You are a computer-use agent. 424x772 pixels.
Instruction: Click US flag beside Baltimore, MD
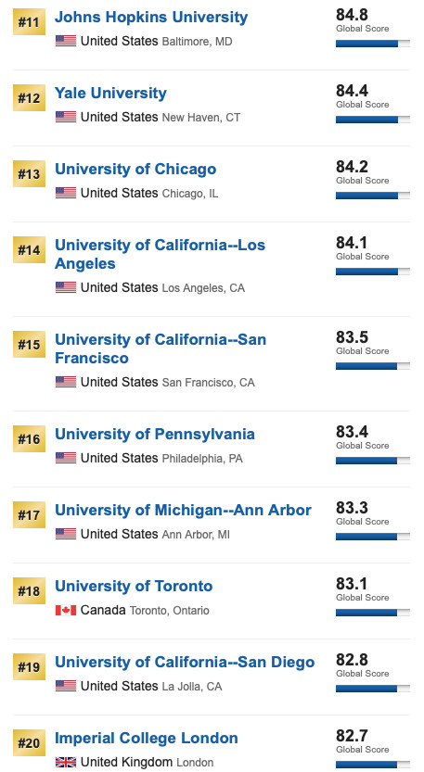tap(66, 41)
